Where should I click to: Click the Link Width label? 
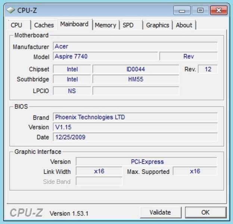point(57,172)
